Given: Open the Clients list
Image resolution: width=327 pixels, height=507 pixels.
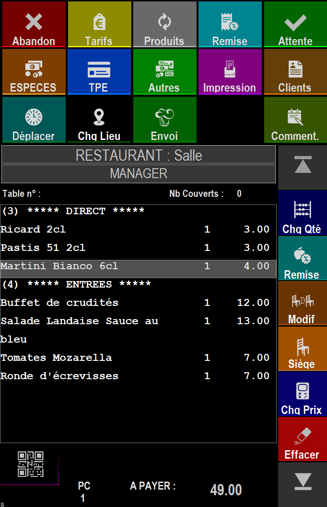Looking at the screenshot, I should tap(296, 72).
